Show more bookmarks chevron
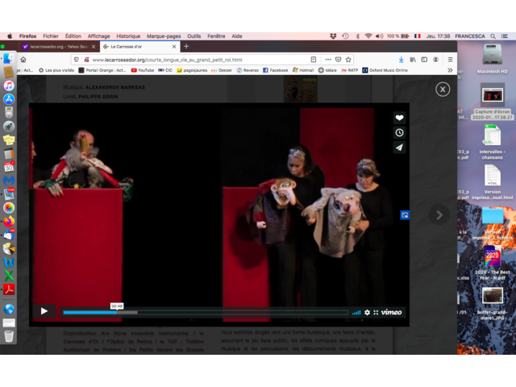 [450, 70]
